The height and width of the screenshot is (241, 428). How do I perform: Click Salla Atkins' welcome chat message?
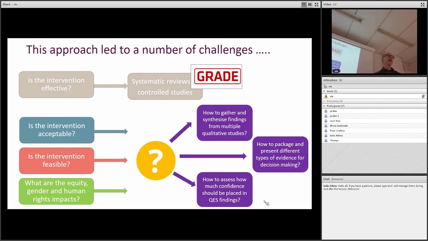[x=373, y=187]
